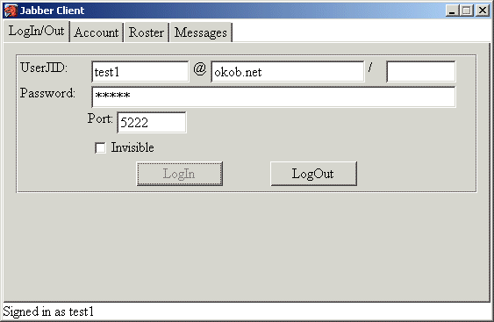Click the Jabber Client title bar app icon
Screen dimensions: 494x322
tap(11, 11)
